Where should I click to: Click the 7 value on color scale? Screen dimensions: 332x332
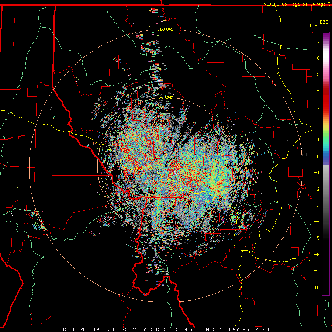[x=318, y=41]
